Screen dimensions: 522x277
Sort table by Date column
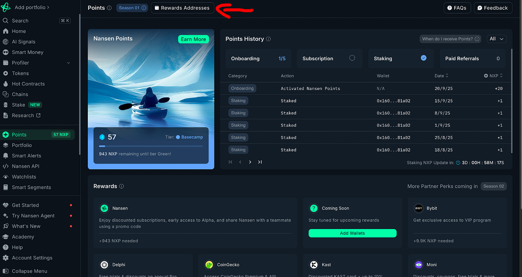441,76
